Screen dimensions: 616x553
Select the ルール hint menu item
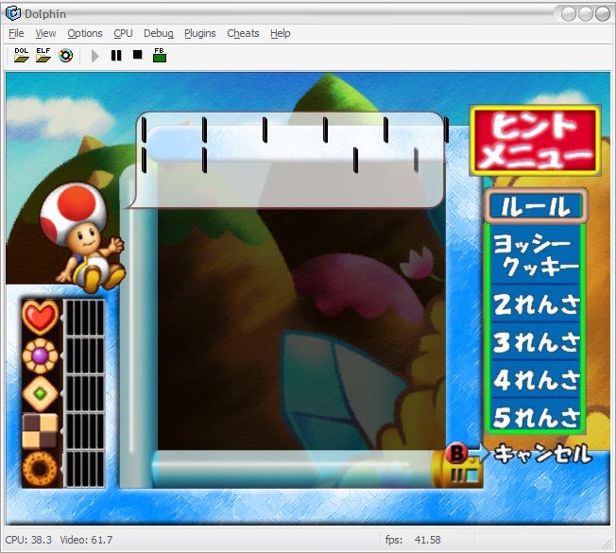click(x=536, y=206)
